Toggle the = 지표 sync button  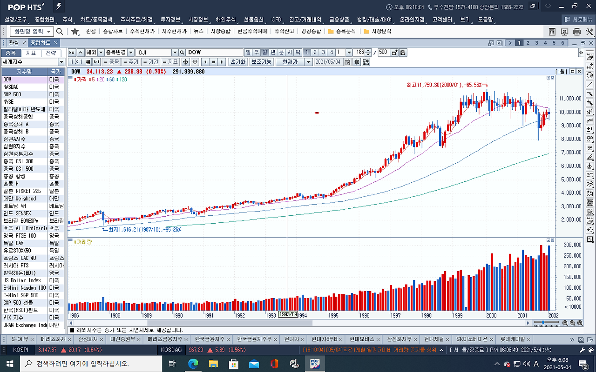[170, 62]
